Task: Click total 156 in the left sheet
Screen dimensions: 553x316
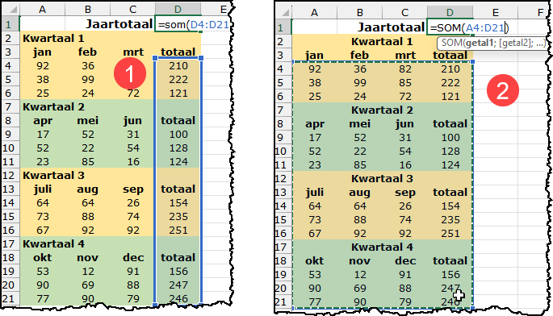Action: click(178, 271)
